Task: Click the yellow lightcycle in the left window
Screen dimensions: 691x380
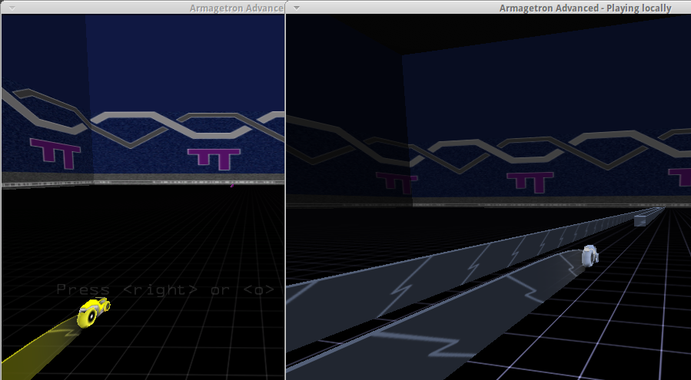Action: click(x=94, y=311)
